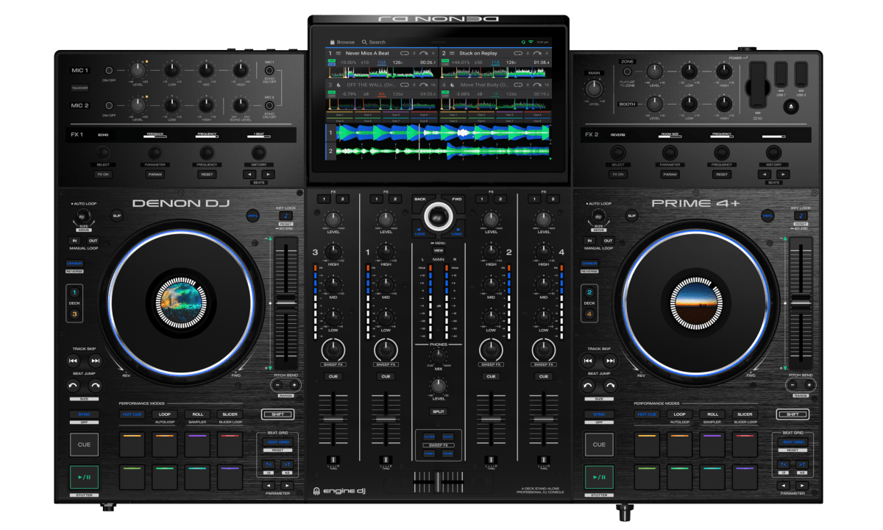Switch right side to Deck 4
Viewport: 883px width, 530px height.
[589, 314]
